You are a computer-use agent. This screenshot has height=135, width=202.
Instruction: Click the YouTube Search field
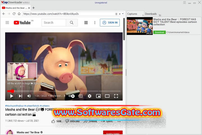pos(54,22)
